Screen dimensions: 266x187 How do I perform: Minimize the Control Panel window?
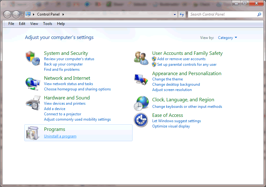pos(236,3)
